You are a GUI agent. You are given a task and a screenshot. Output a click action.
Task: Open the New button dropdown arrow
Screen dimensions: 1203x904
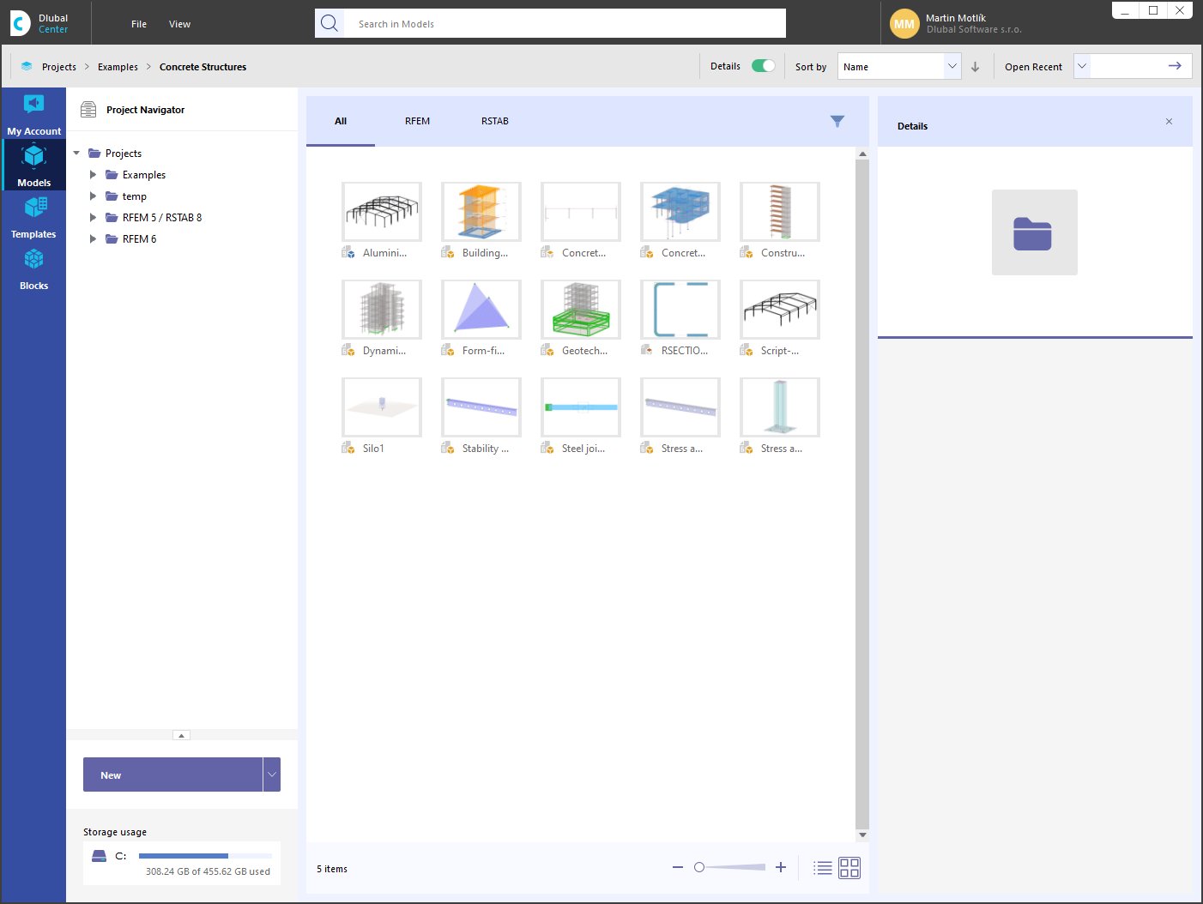coord(272,774)
